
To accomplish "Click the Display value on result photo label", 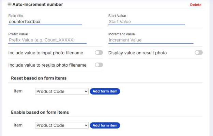I will (137, 53).
